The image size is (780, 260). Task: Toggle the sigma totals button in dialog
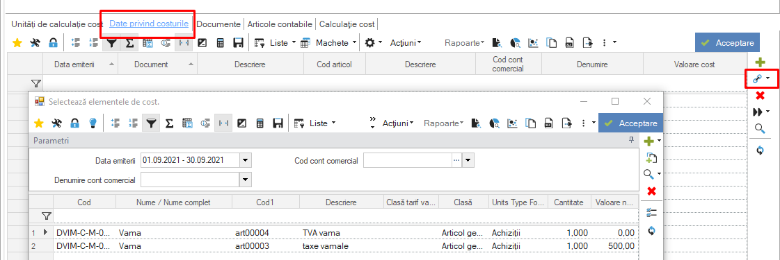pos(169,123)
